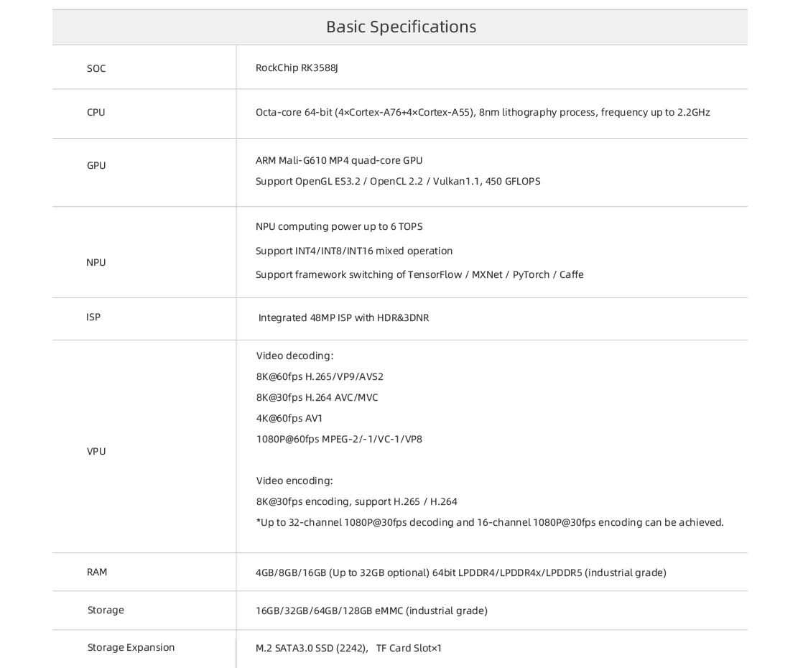Click the TensorFlow framework switching line
803x668 pixels.
pos(419,274)
